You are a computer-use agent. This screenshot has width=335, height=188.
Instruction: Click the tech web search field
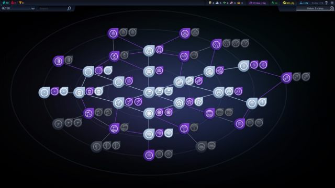tap(52, 8)
